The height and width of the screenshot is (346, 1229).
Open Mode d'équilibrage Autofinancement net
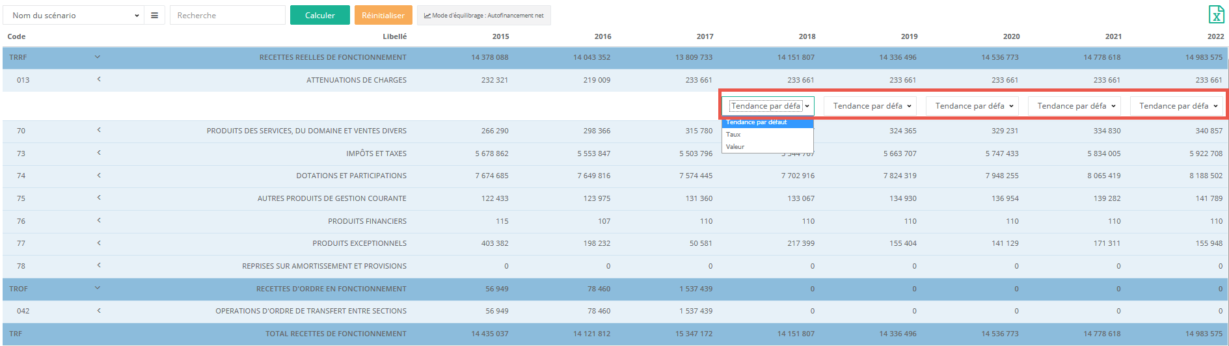[x=483, y=15]
